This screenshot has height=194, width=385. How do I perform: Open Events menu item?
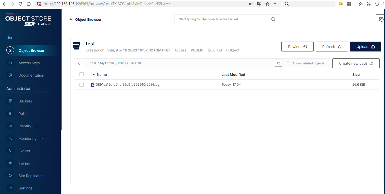pos(24,151)
